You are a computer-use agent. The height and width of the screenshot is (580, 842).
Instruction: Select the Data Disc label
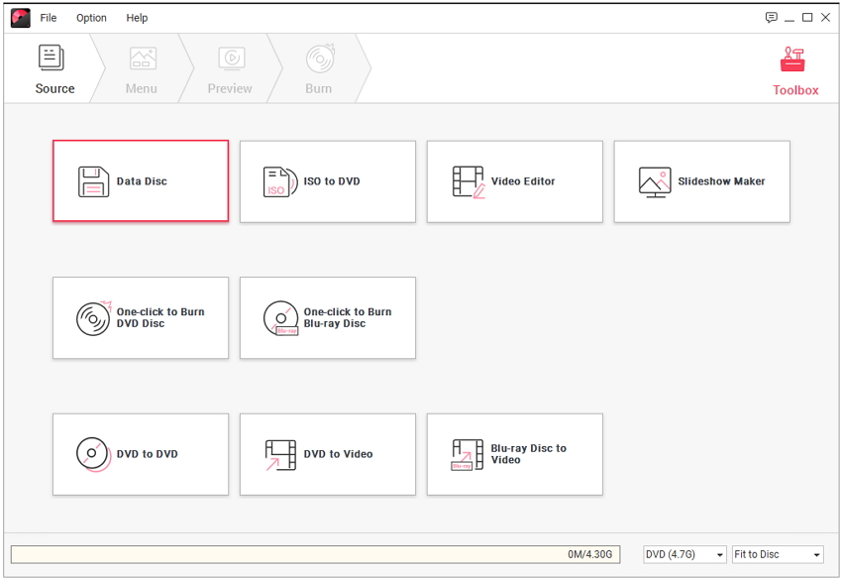point(142,181)
